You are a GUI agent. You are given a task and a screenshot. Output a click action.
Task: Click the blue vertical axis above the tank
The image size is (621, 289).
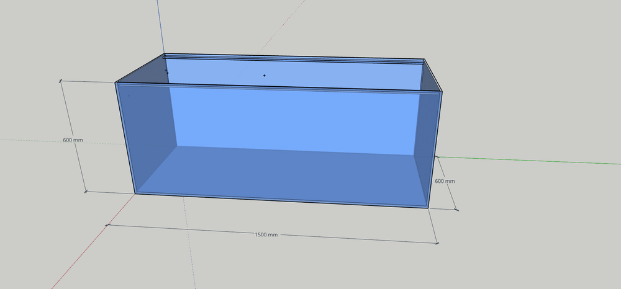pos(160,25)
